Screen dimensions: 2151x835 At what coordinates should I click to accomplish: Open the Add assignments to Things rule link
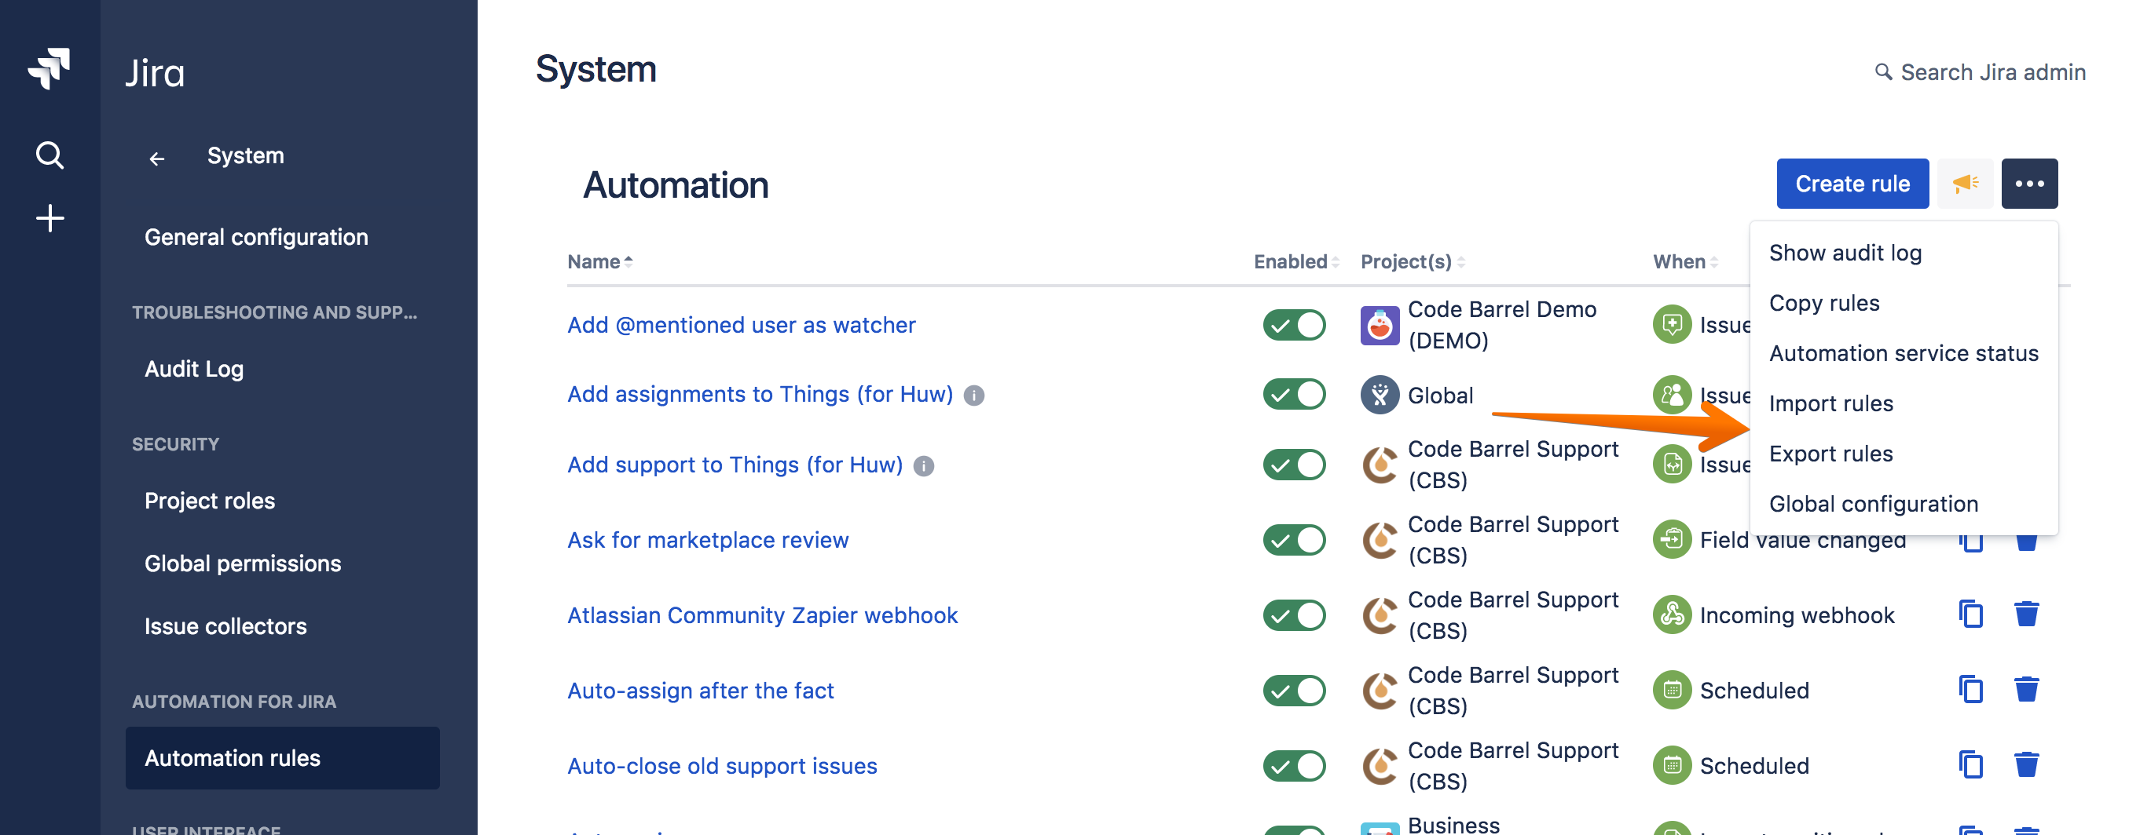pos(759,395)
